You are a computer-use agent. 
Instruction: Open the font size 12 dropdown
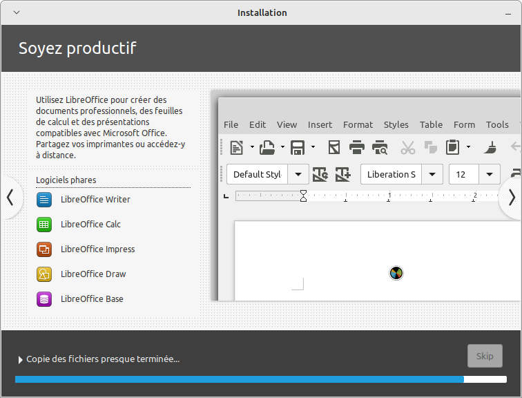490,174
